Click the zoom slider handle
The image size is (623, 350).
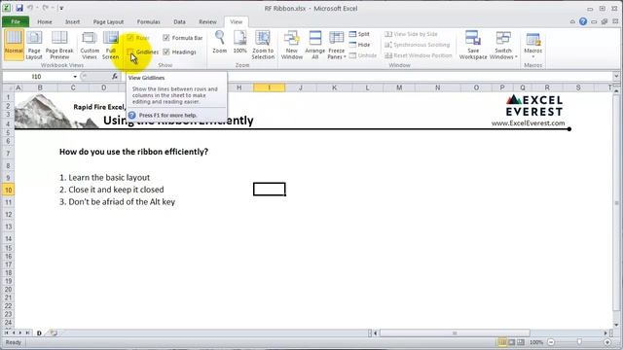point(579,342)
